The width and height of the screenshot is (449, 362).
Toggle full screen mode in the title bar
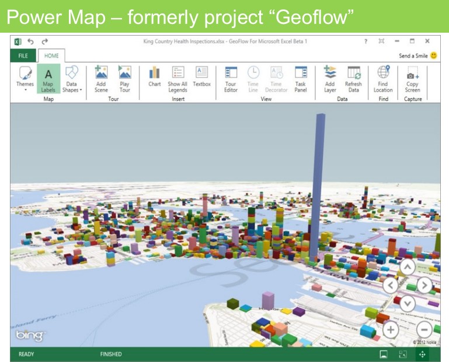381,41
